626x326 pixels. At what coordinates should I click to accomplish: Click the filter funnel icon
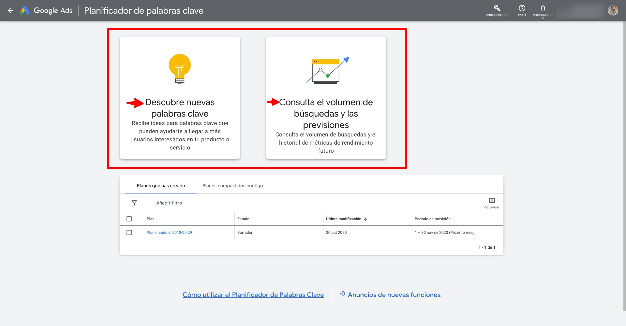(134, 203)
